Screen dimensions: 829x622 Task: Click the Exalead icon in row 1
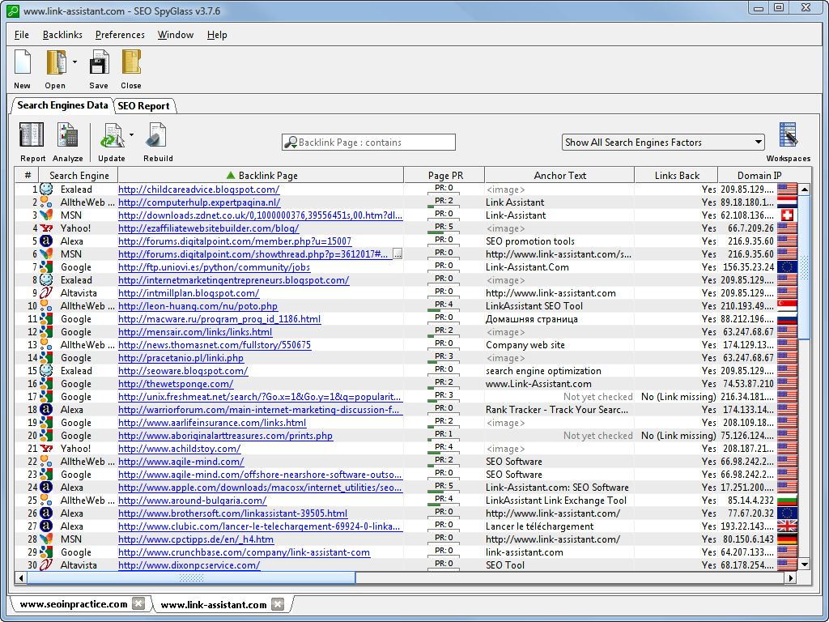pos(46,190)
